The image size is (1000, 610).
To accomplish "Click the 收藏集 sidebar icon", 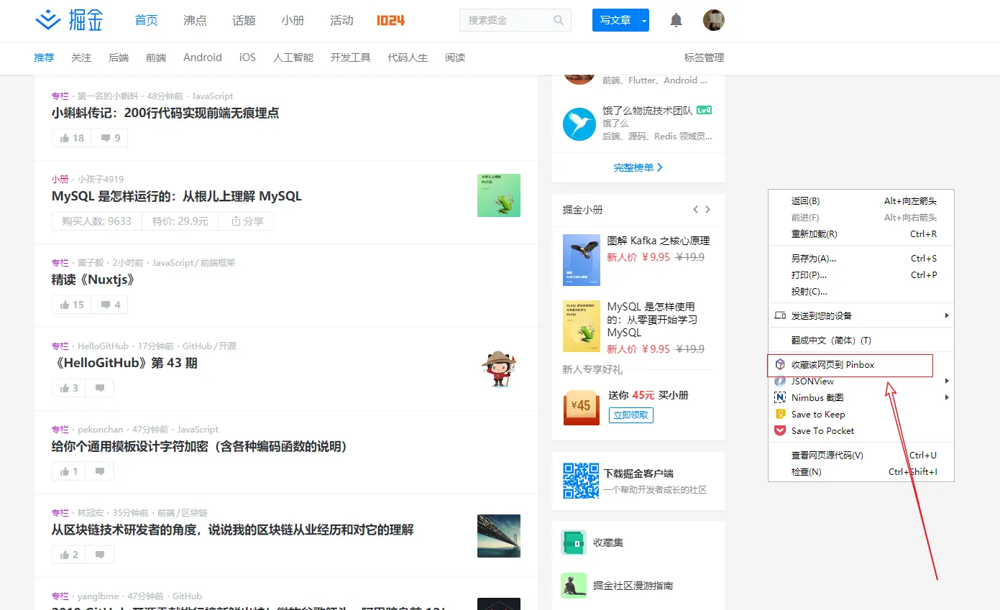I will (x=574, y=542).
